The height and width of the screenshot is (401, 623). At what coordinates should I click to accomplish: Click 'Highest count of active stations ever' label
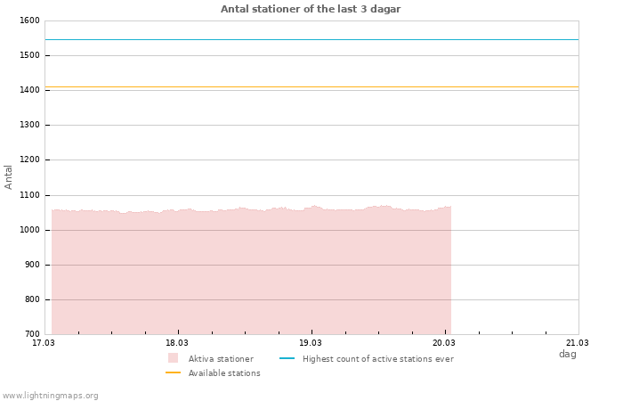(x=377, y=359)
